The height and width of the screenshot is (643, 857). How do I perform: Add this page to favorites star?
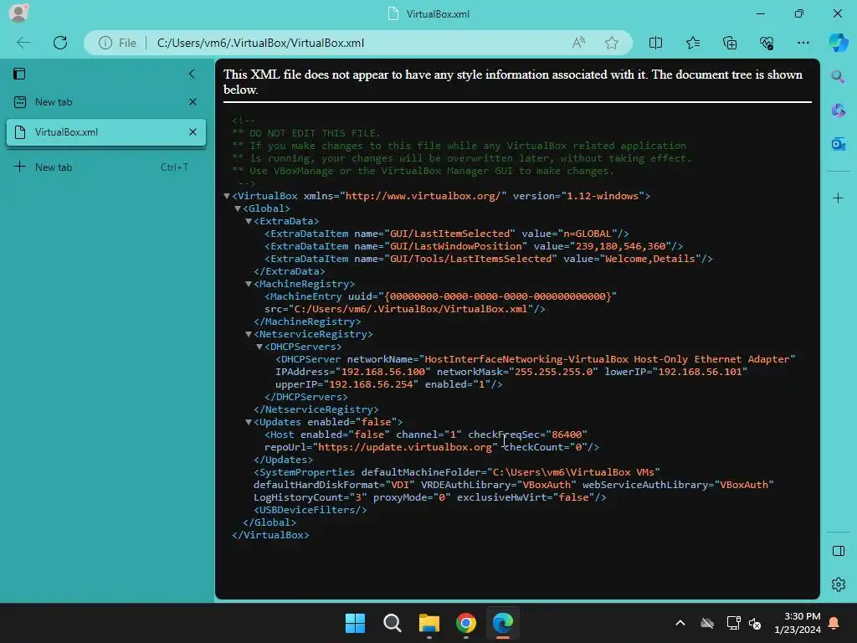pyautogui.click(x=612, y=43)
